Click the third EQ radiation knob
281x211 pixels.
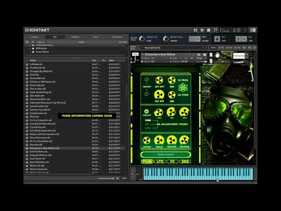click(184, 112)
